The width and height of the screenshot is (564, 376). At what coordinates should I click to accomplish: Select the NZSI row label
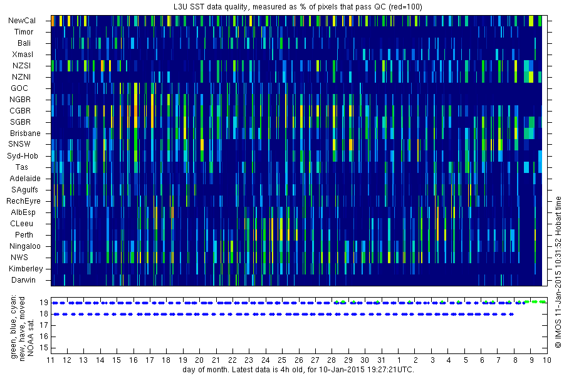(21, 65)
